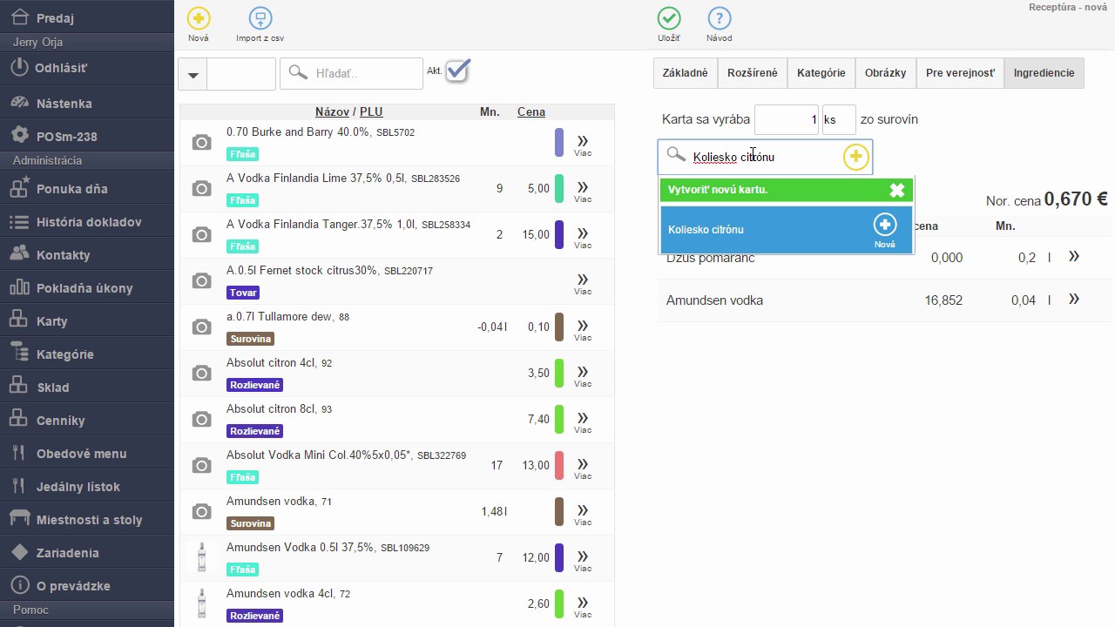
Task: Save with the Uložiť checkmark icon
Action: (669, 18)
